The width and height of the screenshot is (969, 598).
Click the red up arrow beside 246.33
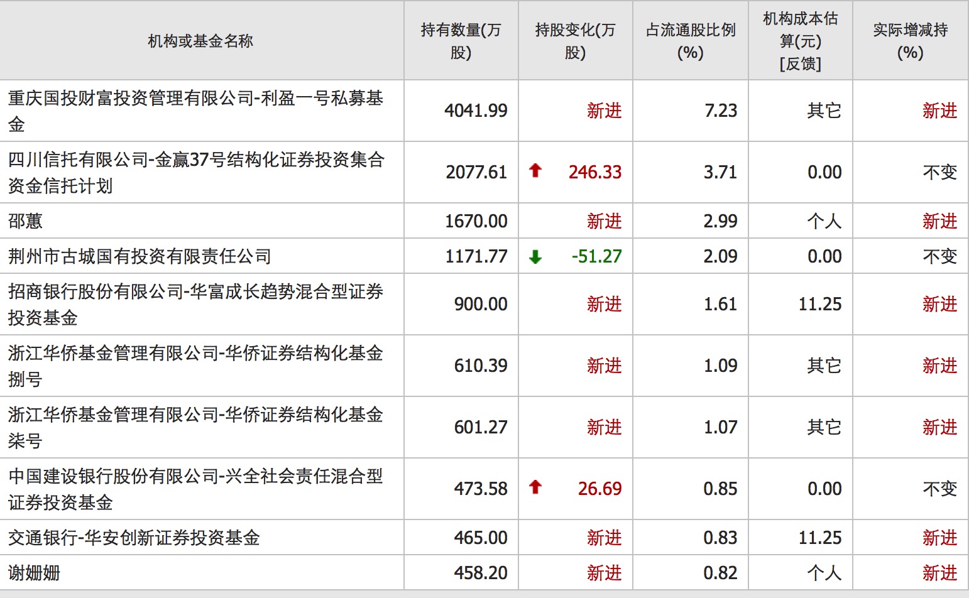tap(535, 172)
